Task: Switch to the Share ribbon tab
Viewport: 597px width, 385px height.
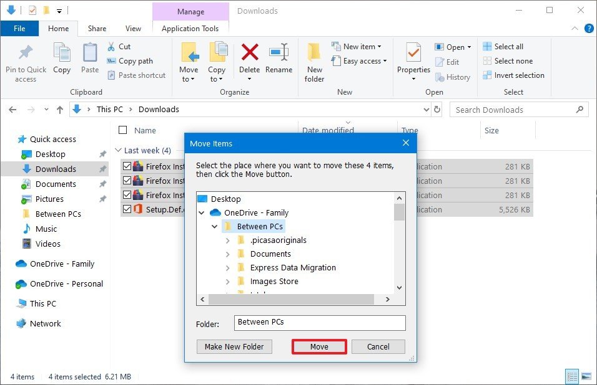Action: pos(97,29)
